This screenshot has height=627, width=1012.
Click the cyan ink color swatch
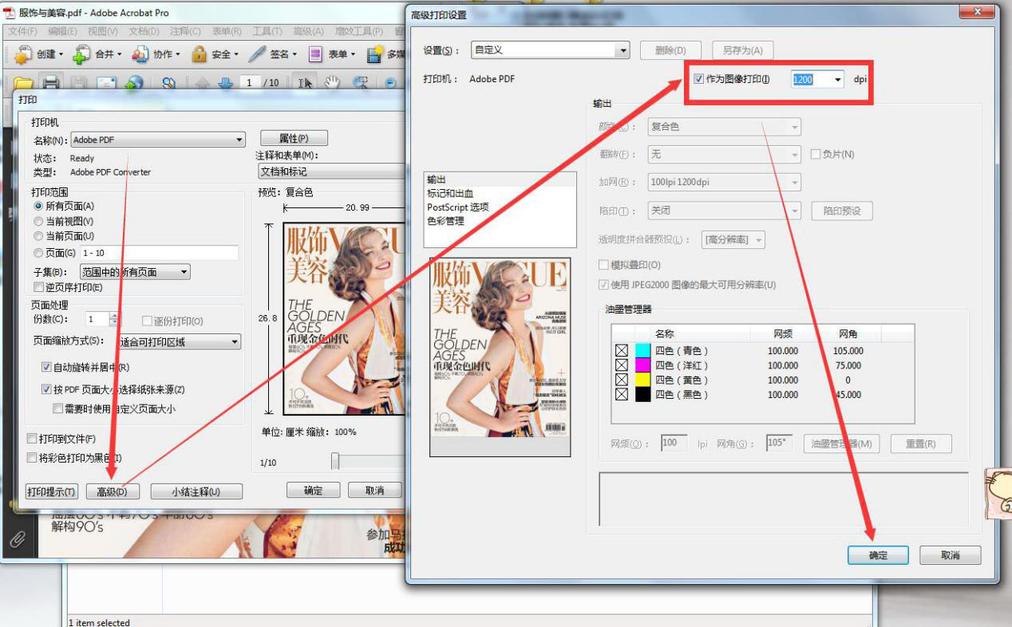(x=642, y=351)
